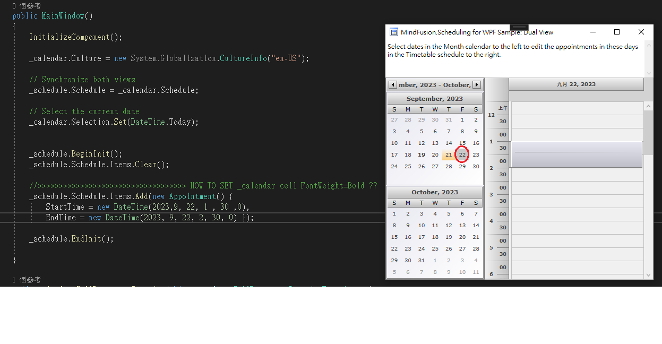Click the empty 3:00 time slot

pos(576,187)
